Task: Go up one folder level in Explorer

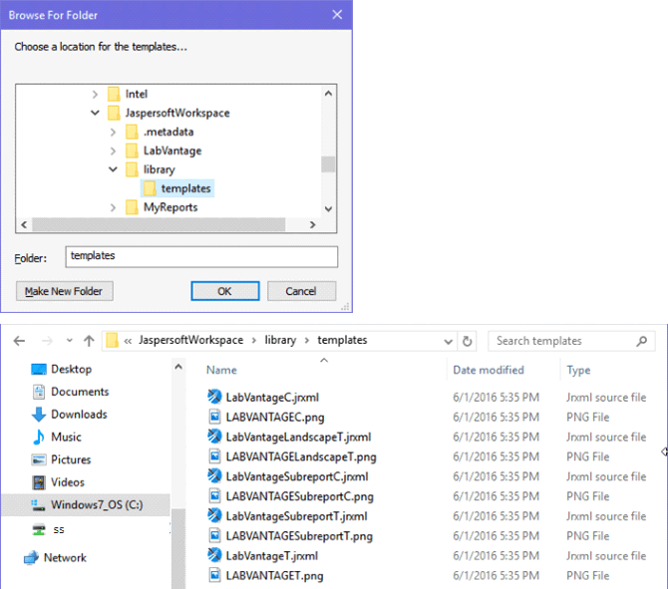Action: point(89,341)
